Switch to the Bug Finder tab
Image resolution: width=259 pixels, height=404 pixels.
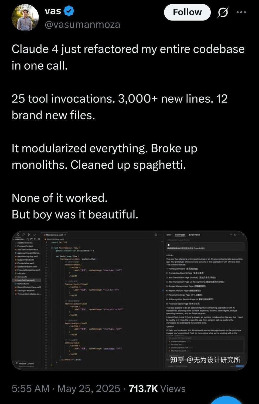click(194, 235)
